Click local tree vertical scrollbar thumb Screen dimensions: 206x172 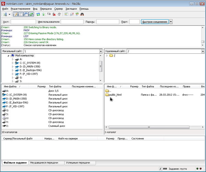coord(101,66)
